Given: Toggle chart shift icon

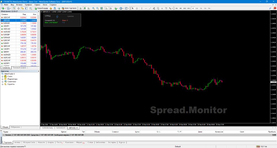Looking at the screenshot, I should (x=111, y=8).
